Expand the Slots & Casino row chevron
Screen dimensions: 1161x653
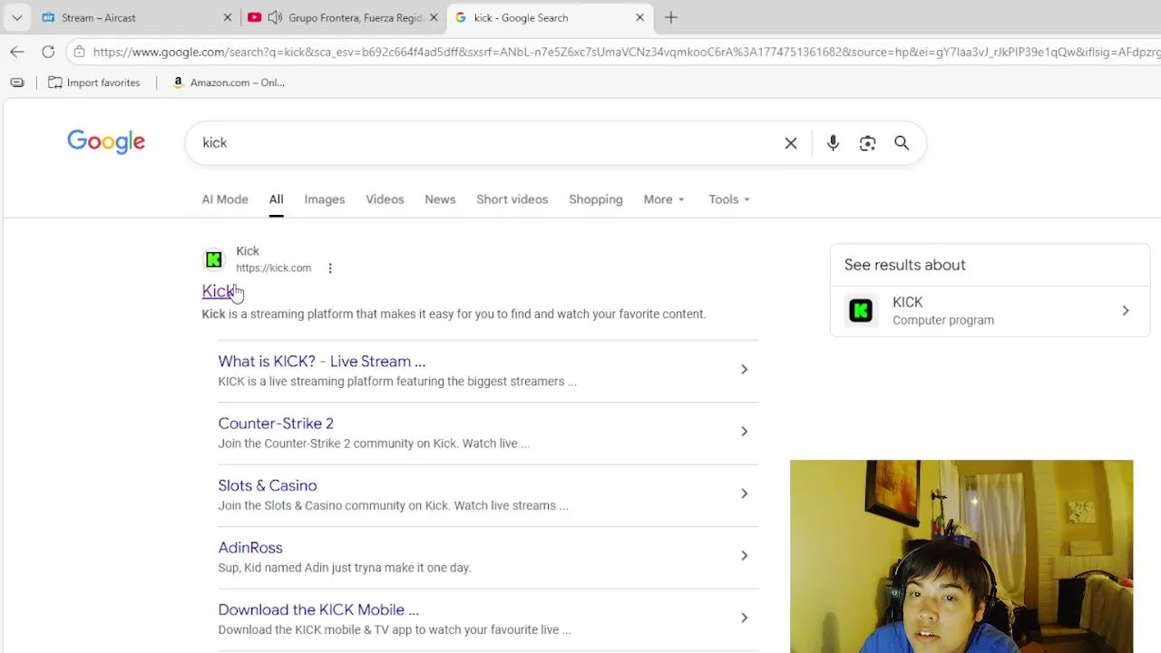click(x=744, y=493)
